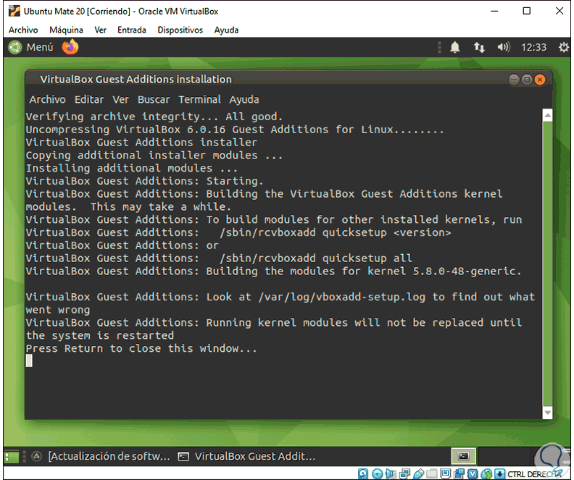This screenshot has width=574, height=480.
Task: Click the 'Installing additional modules ...' line
Action: 131,168
